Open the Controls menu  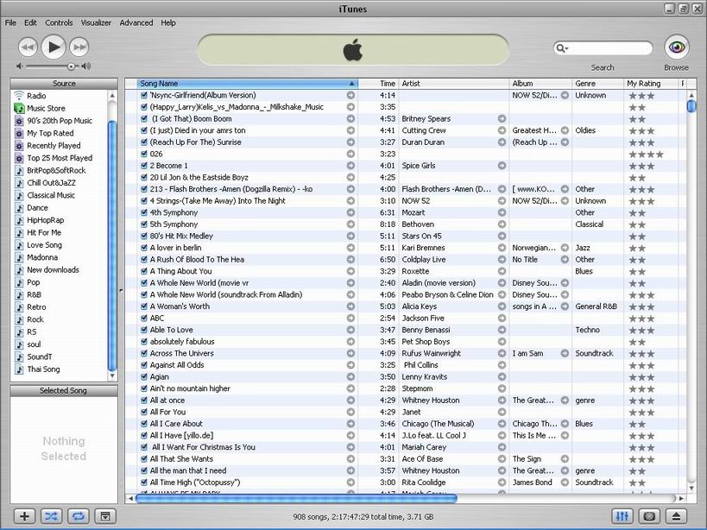(x=59, y=22)
